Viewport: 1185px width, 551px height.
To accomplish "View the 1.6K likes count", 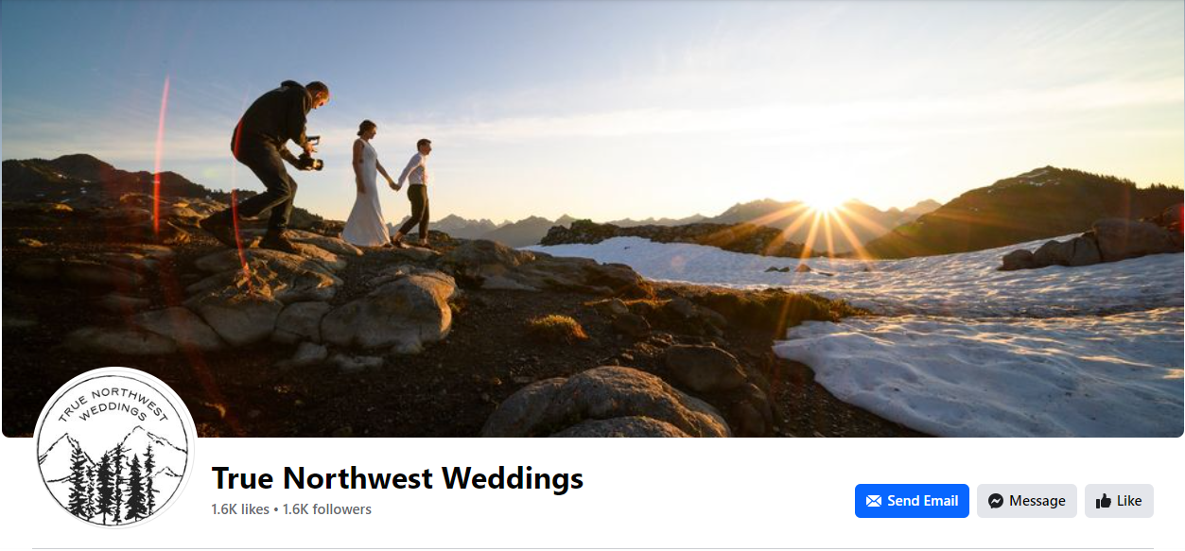I will coord(240,509).
